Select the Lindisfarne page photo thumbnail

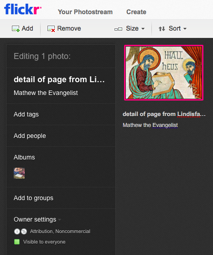(x=164, y=73)
